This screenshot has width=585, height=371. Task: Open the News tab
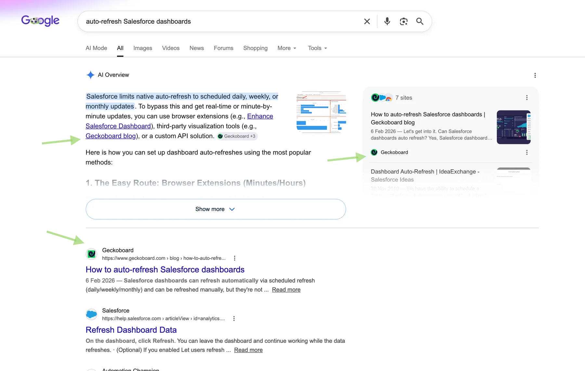coord(197,48)
